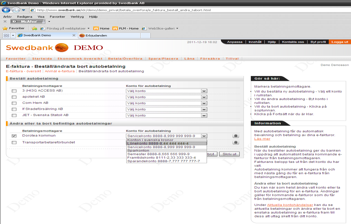Viewport: 351px width, 224px height.
Task: Click the Favoriter star icon
Action: (5, 28)
